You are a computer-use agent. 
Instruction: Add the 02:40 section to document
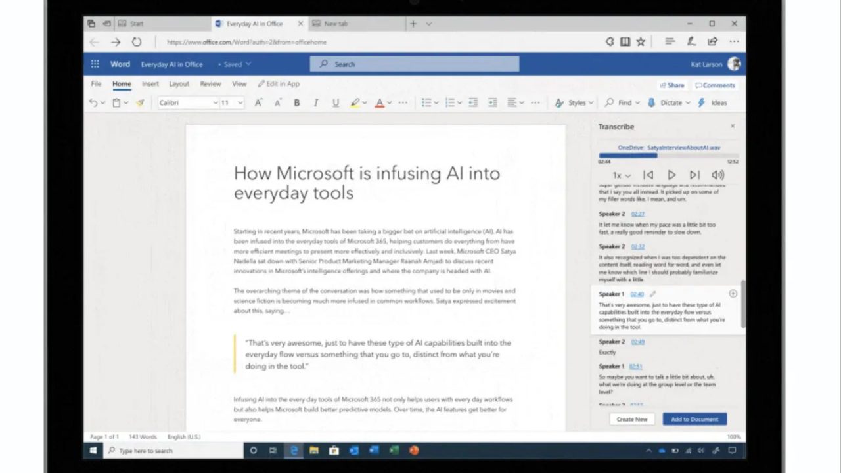[x=733, y=294]
